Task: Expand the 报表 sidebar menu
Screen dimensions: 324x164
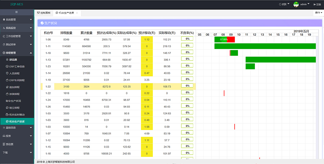Action: click(x=17, y=136)
